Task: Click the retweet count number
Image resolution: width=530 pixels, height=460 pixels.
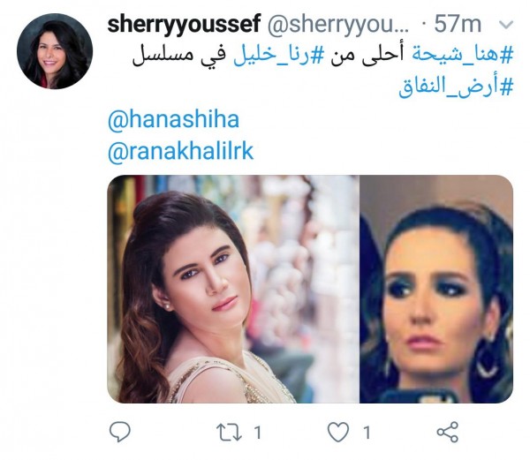Action: click(x=258, y=433)
